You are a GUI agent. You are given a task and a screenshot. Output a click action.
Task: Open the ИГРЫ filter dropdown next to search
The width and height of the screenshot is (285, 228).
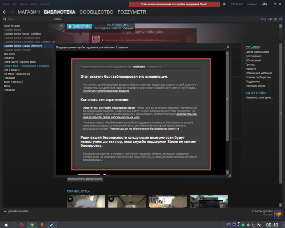coord(57,19)
